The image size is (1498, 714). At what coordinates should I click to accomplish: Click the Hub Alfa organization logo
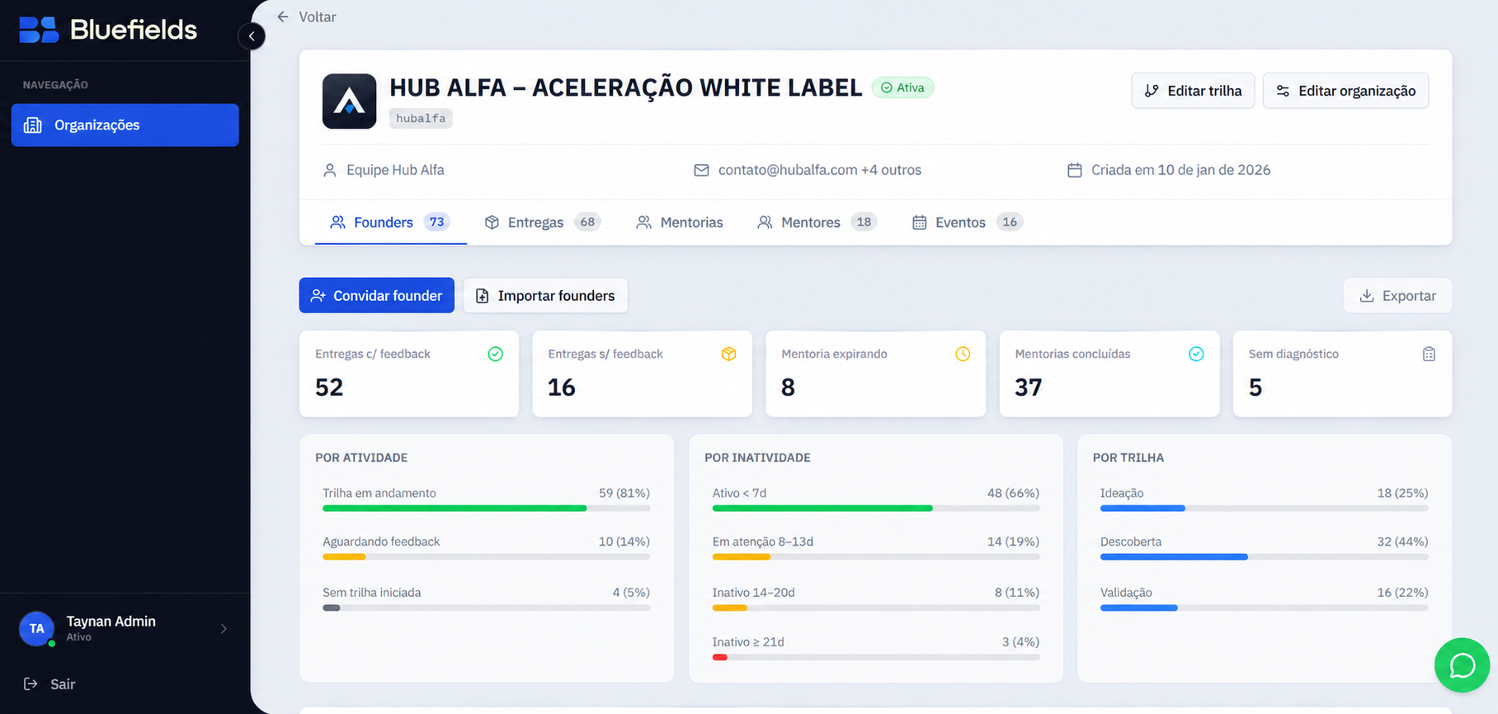coord(349,101)
